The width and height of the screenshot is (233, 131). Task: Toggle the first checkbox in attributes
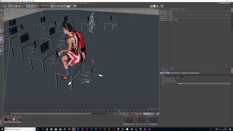pyautogui.click(x=178, y=79)
